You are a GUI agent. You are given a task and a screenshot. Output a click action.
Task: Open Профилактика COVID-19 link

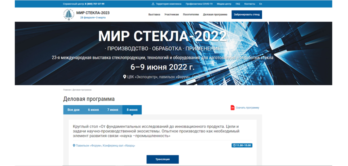pos(199,4)
